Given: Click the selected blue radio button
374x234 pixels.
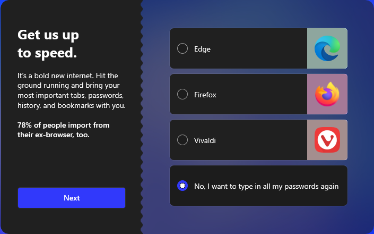Looking at the screenshot, I should 182,186.
